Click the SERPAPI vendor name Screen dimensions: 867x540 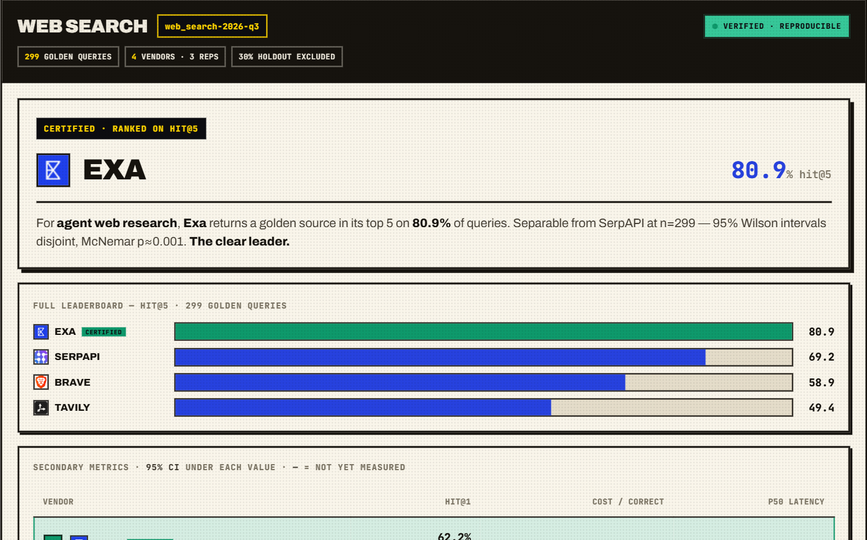click(x=77, y=357)
